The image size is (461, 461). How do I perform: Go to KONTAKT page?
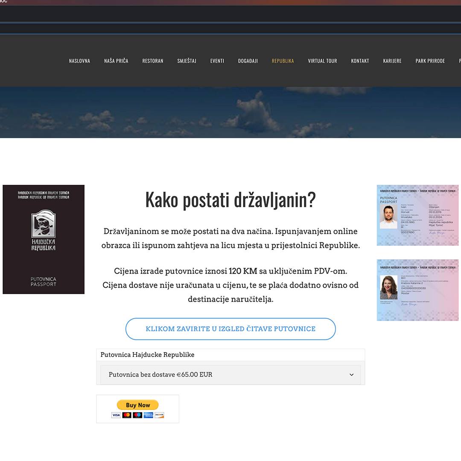pos(360,61)
